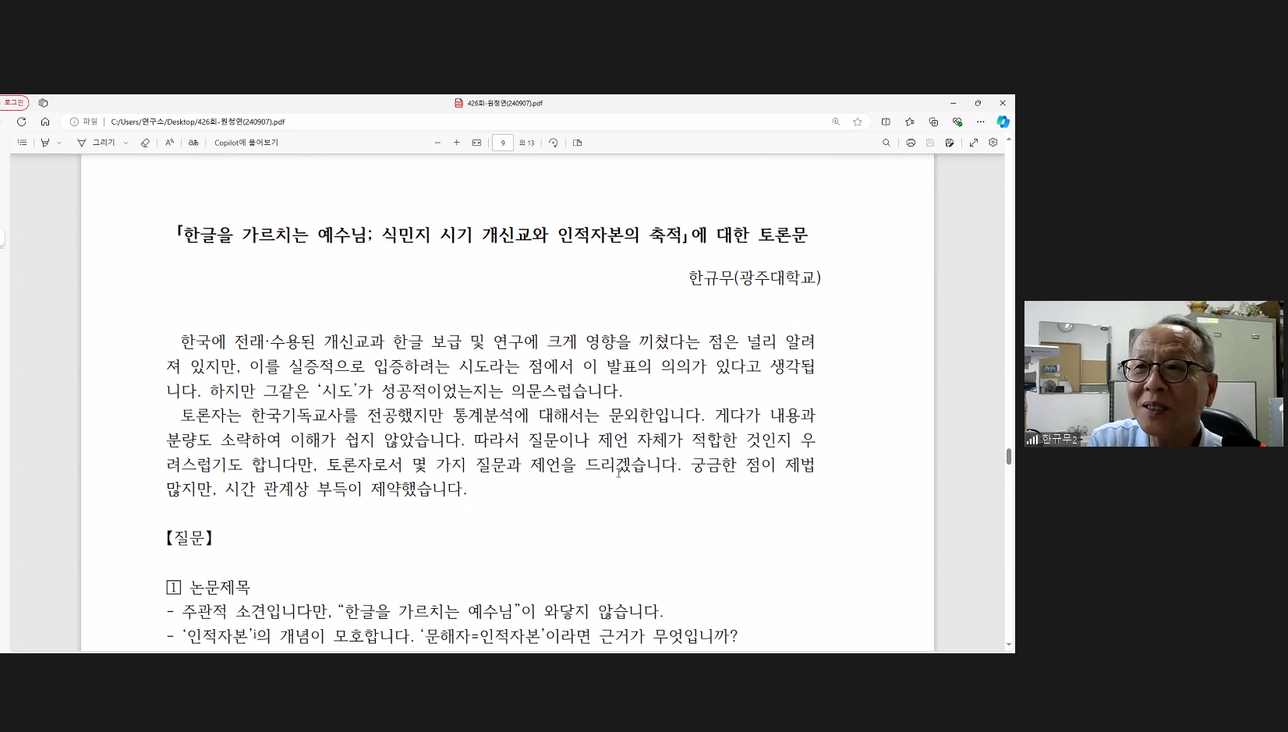This screenshot has width=1288, height=732.
Task: Click the scroll up arrow of PDF viewer
Action: (x=1009, y=139)
